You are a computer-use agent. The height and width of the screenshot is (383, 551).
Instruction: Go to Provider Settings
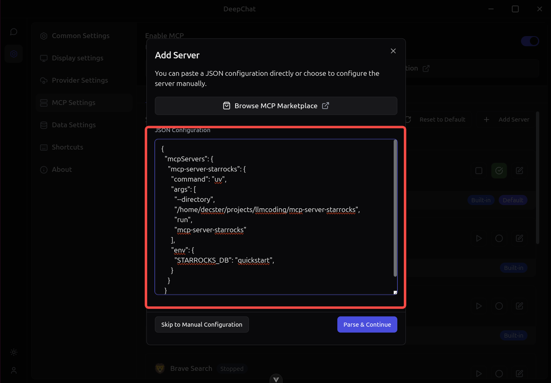84,80
